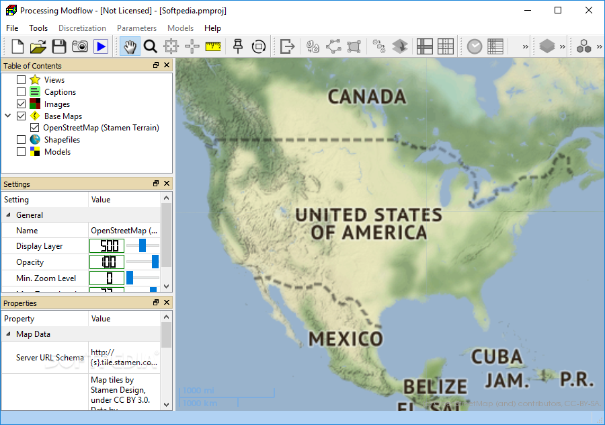Open the Tools menu

click(38, 28)
